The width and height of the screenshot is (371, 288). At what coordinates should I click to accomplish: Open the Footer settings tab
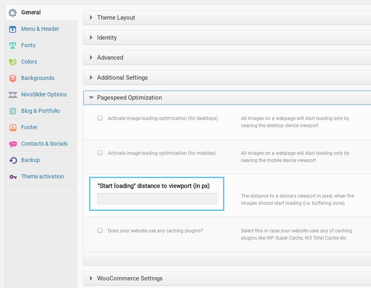tap(29, 127)
